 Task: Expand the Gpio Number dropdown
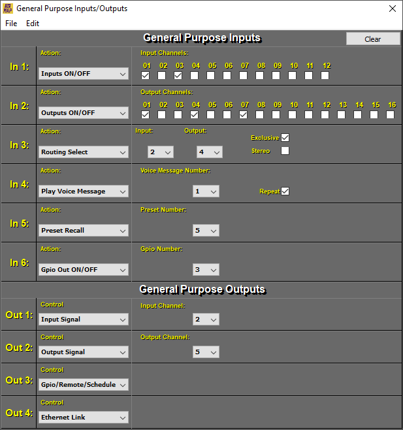point(206,270)
